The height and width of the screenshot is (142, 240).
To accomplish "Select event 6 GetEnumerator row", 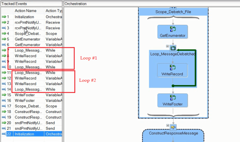I will point(31,45).
